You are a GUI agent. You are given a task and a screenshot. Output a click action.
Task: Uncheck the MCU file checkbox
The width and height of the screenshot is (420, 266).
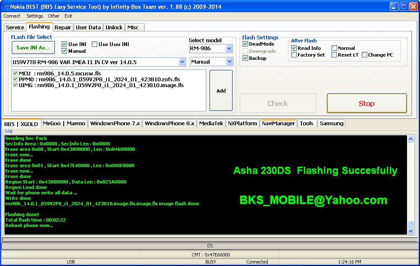pos(15,73)
